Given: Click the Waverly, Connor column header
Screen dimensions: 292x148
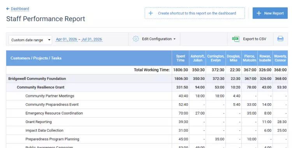Looking at the screenshot, I should click(280, 58).
